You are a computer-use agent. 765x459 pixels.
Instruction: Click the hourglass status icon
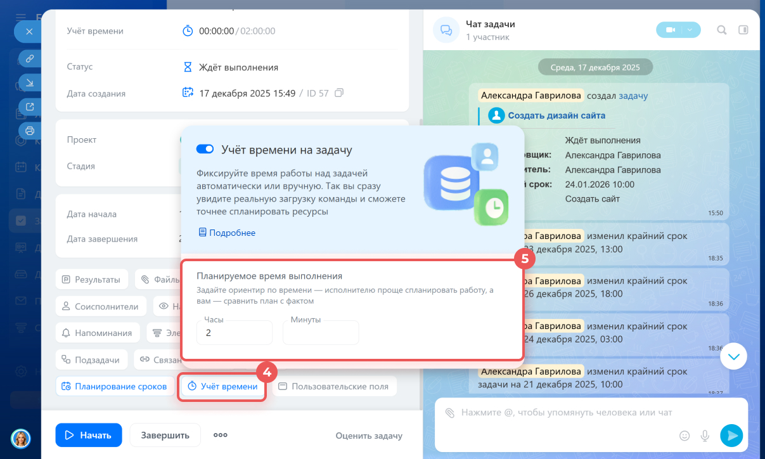pos(188,67)
